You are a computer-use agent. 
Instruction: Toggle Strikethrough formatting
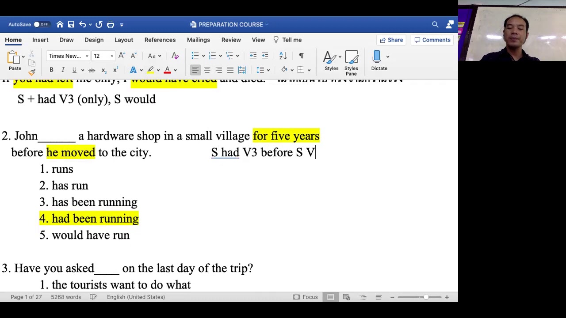(x=92, y=70)
